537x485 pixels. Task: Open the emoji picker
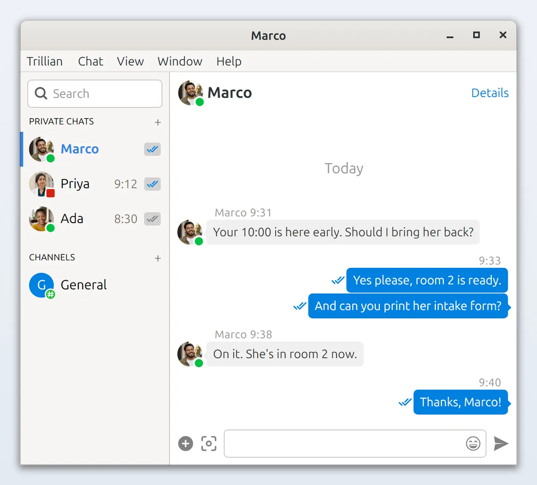473,443
